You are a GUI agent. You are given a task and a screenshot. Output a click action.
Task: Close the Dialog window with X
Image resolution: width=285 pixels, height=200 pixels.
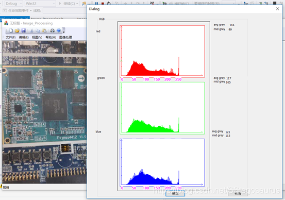click(277, 9)
